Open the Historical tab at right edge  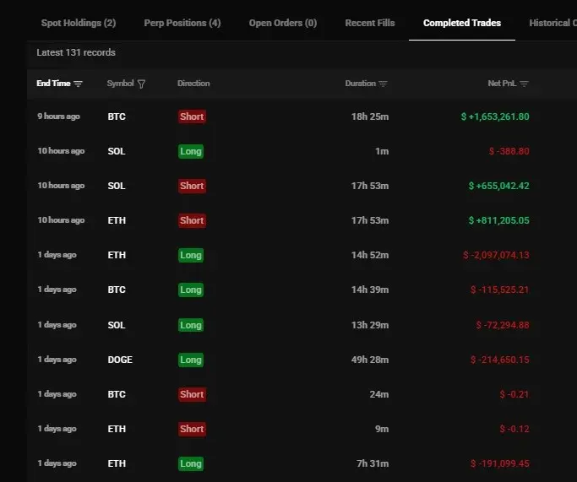552,23
